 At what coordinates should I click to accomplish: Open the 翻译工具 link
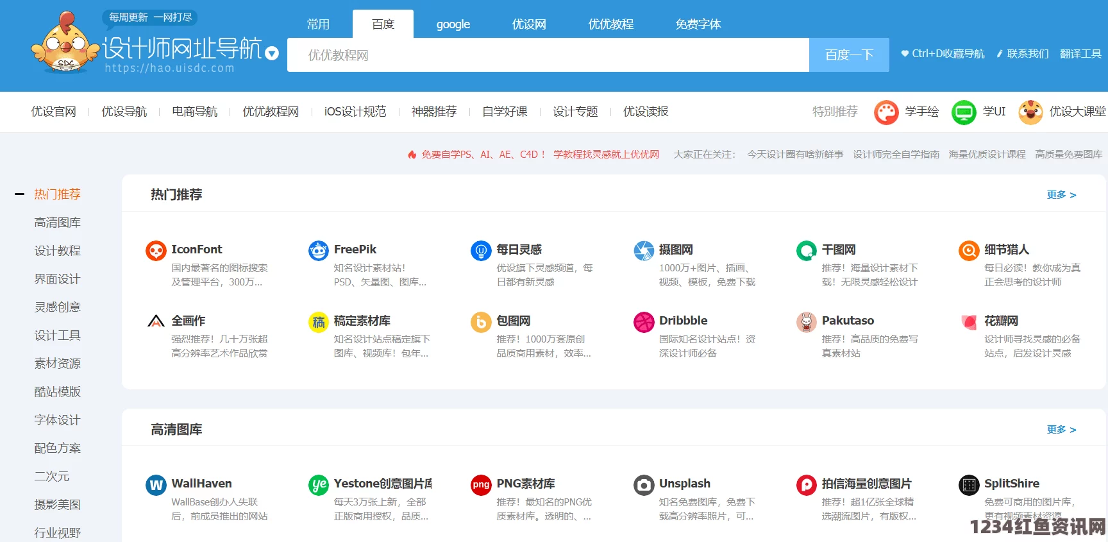(x=1080, y=54)
